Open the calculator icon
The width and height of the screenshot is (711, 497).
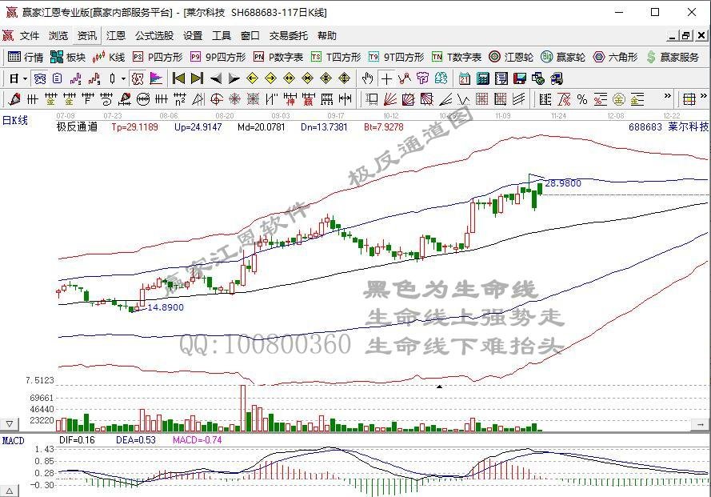point(483,79)
